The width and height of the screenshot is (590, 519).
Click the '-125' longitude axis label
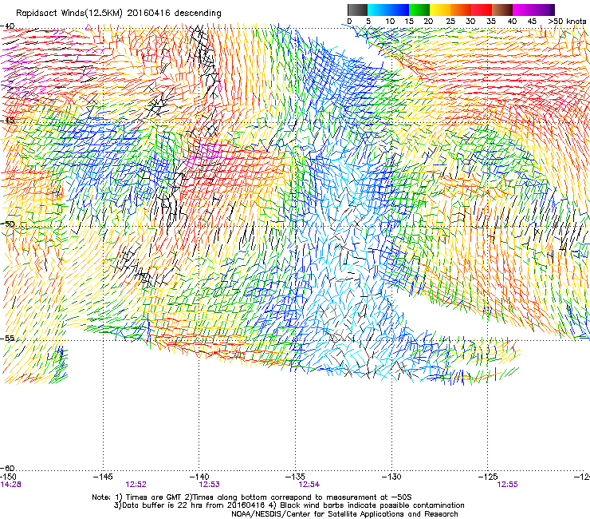[488, 477]
